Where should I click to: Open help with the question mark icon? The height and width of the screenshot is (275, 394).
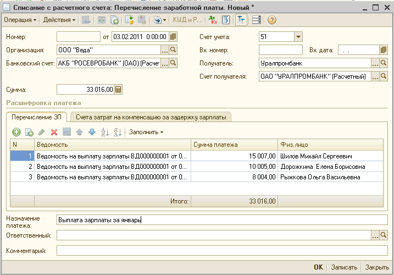[272, 20]
